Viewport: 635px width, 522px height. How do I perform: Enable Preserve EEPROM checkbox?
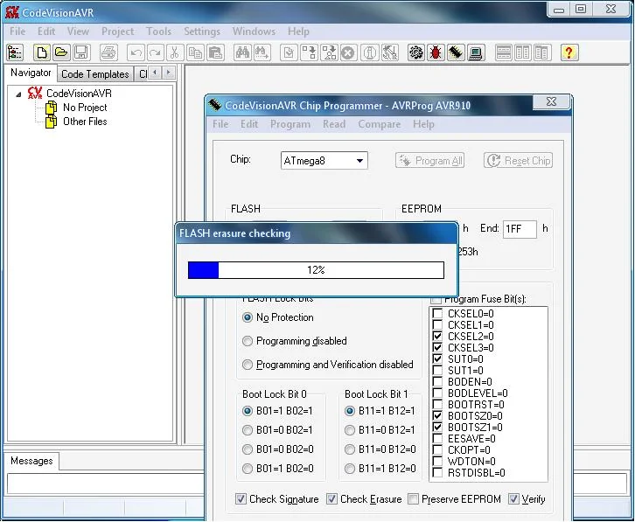point(413,499)
